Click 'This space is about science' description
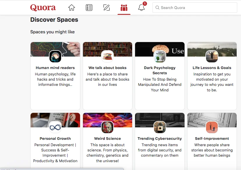The width and height of the screenshot is (241, 170). pyautogui.click(x=107, y=153)
